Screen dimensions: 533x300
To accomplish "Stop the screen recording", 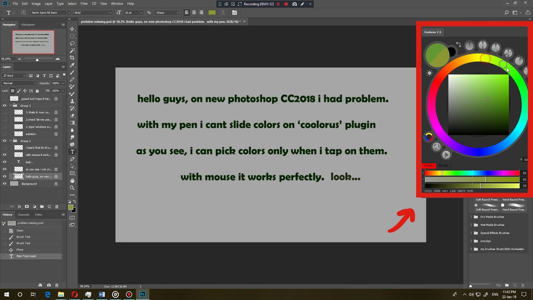I will pos(286,4).
